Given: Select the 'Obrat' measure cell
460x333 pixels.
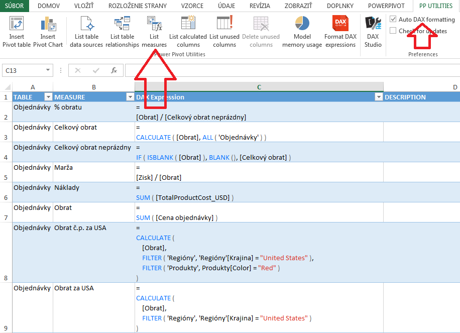Looking at the screenshot, I should point(94,212).
